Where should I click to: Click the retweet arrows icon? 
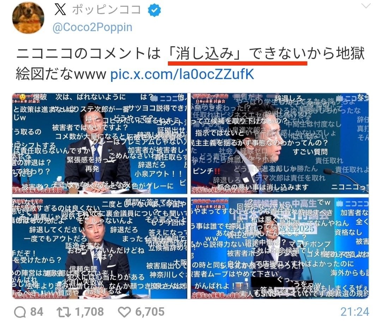(63, 312)
